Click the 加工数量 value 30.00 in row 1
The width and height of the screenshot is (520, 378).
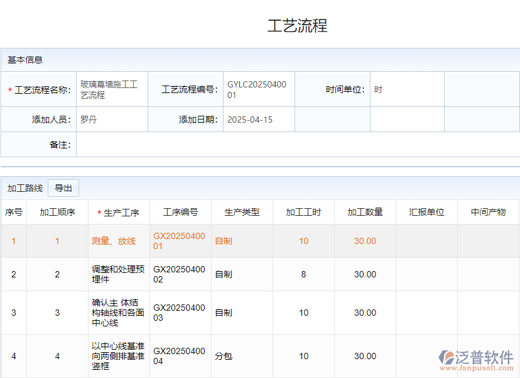coord(365,240)
